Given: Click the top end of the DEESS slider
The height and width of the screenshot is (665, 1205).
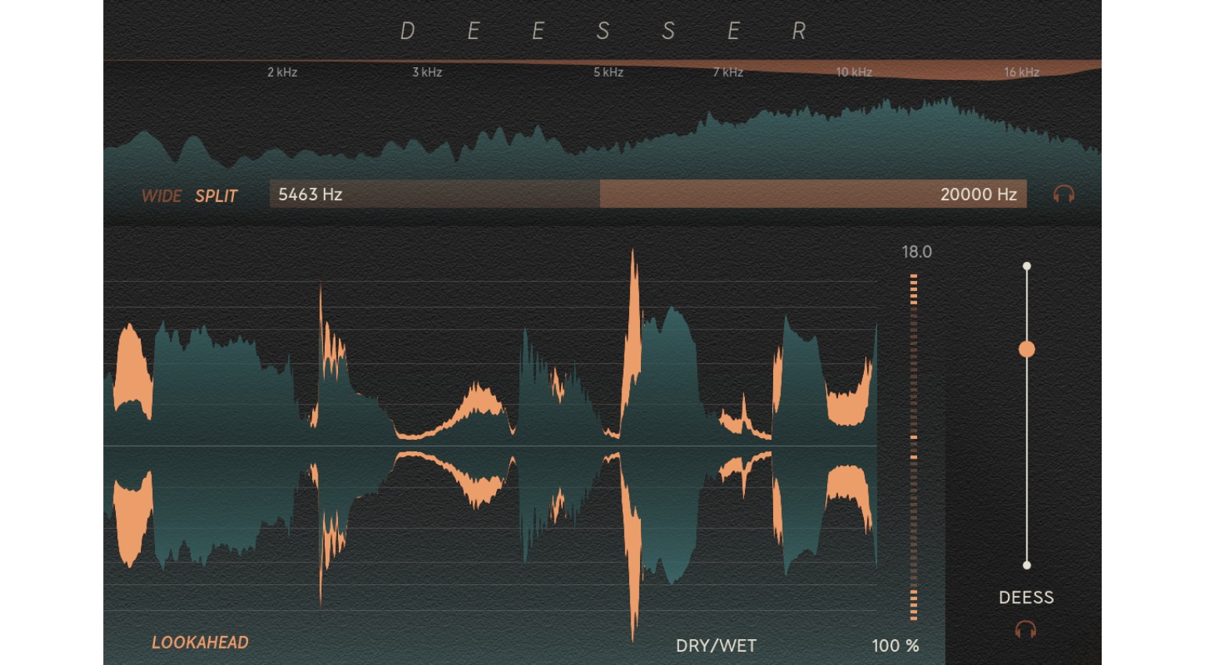Looking at the screenshot, I should point(1027,267).
